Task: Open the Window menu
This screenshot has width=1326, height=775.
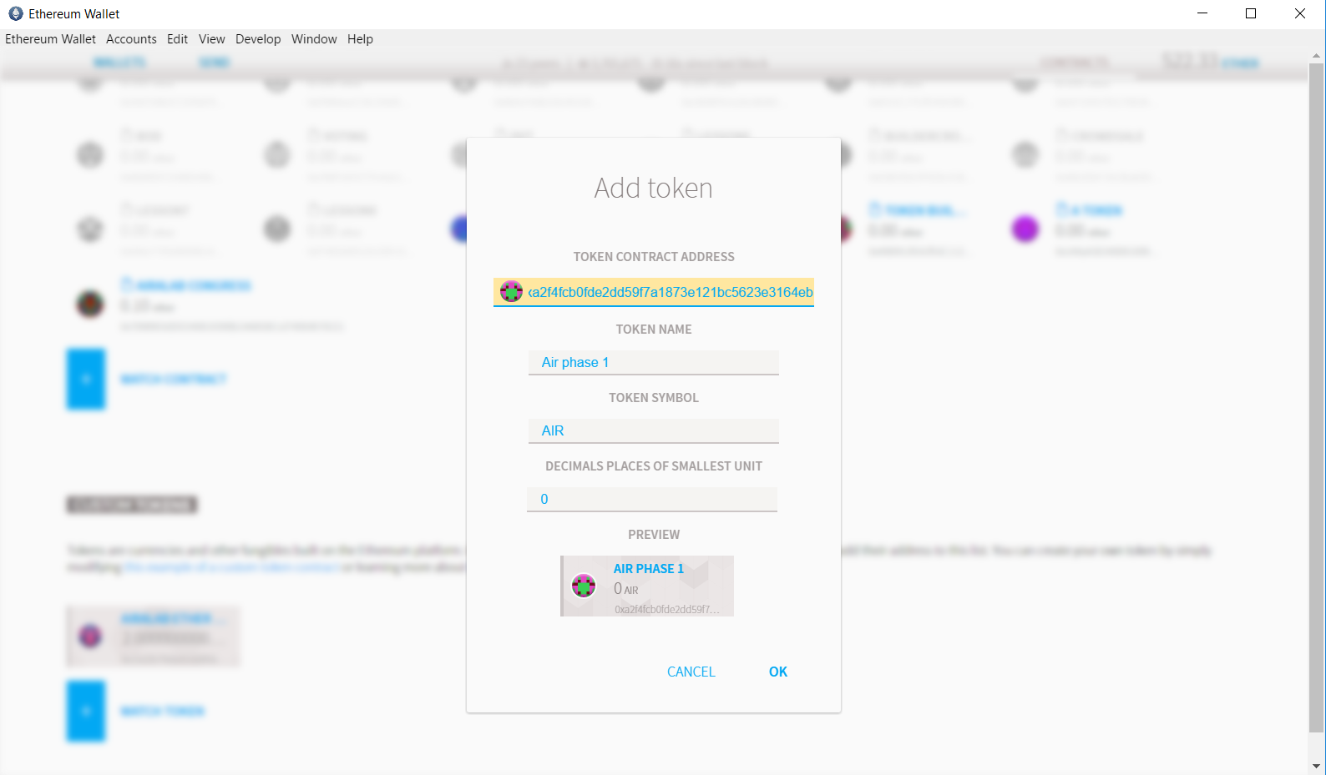Action: 314,39
